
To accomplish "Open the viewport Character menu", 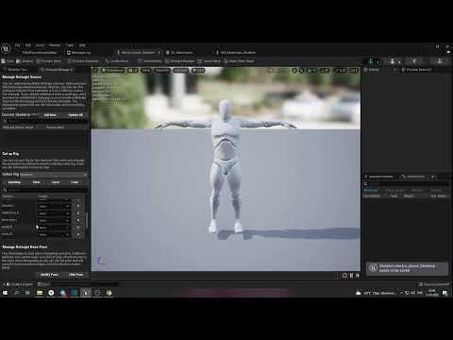I will (162, 70).
